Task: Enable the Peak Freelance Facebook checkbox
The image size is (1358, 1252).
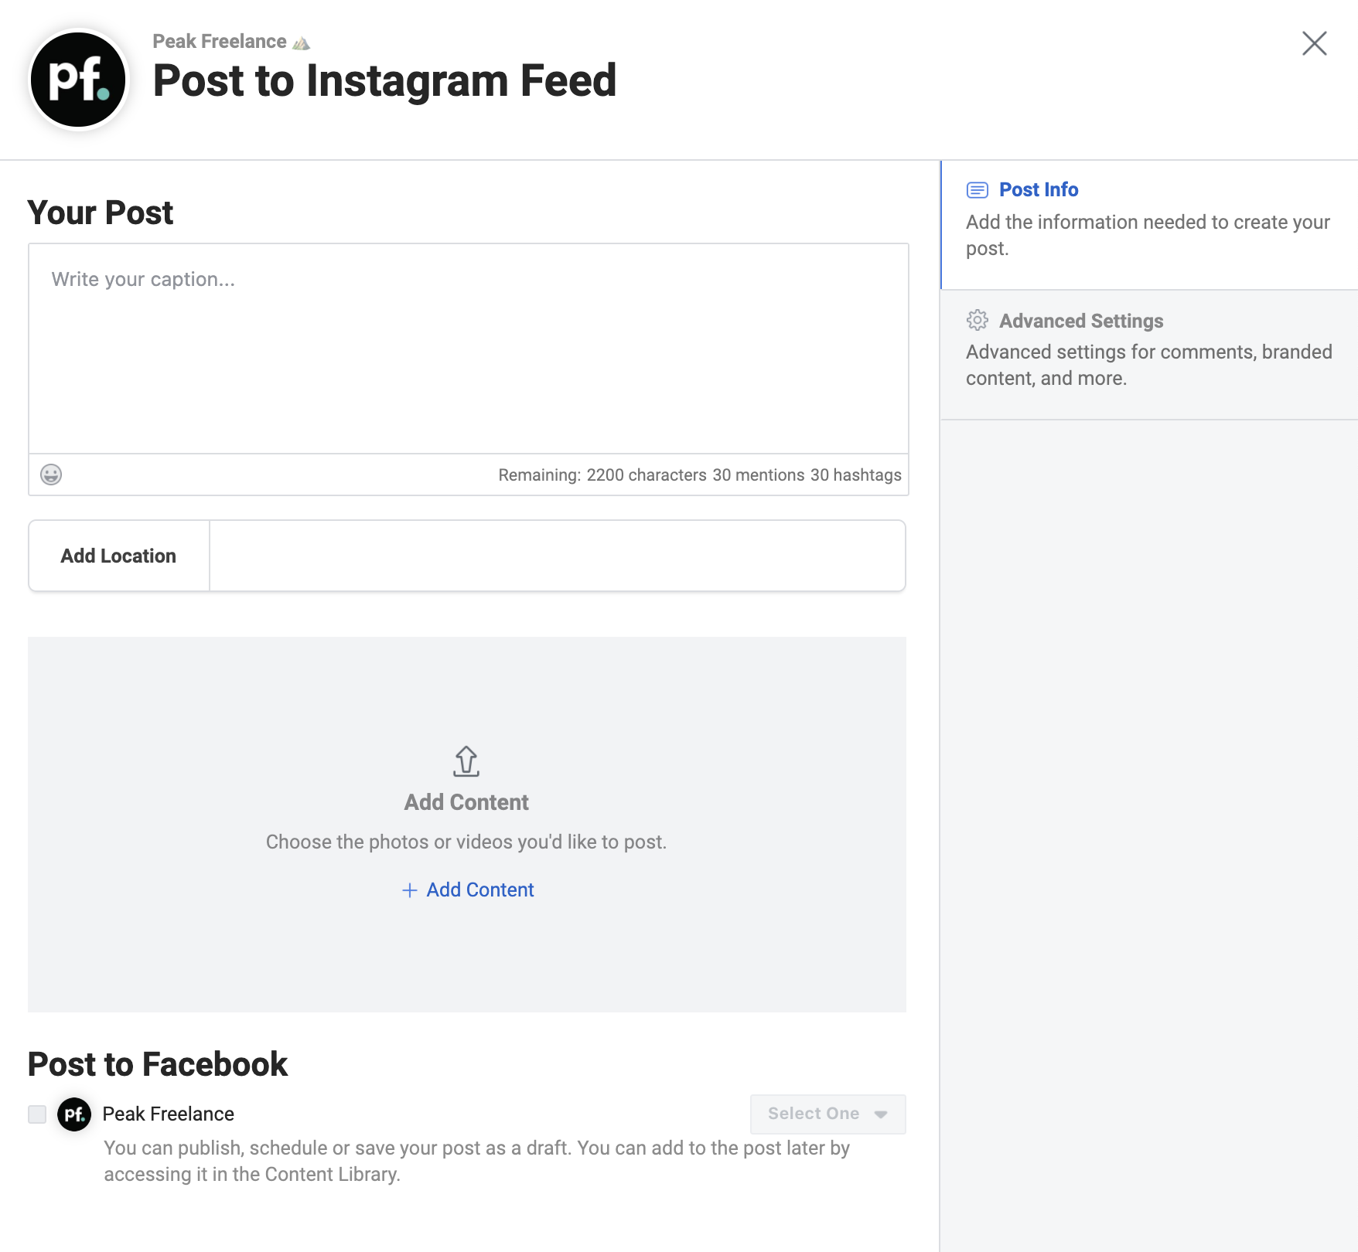Action: click(x=37, y=1114)
